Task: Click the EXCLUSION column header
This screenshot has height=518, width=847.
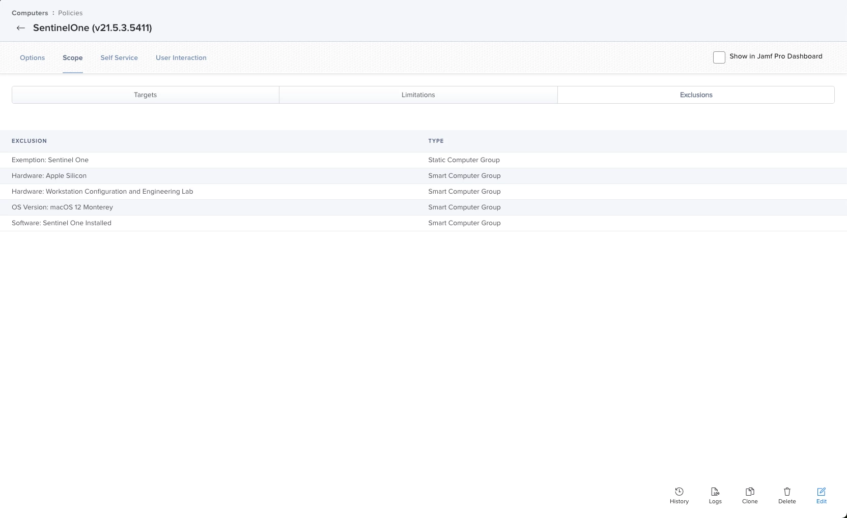Action: coord(29,141)
